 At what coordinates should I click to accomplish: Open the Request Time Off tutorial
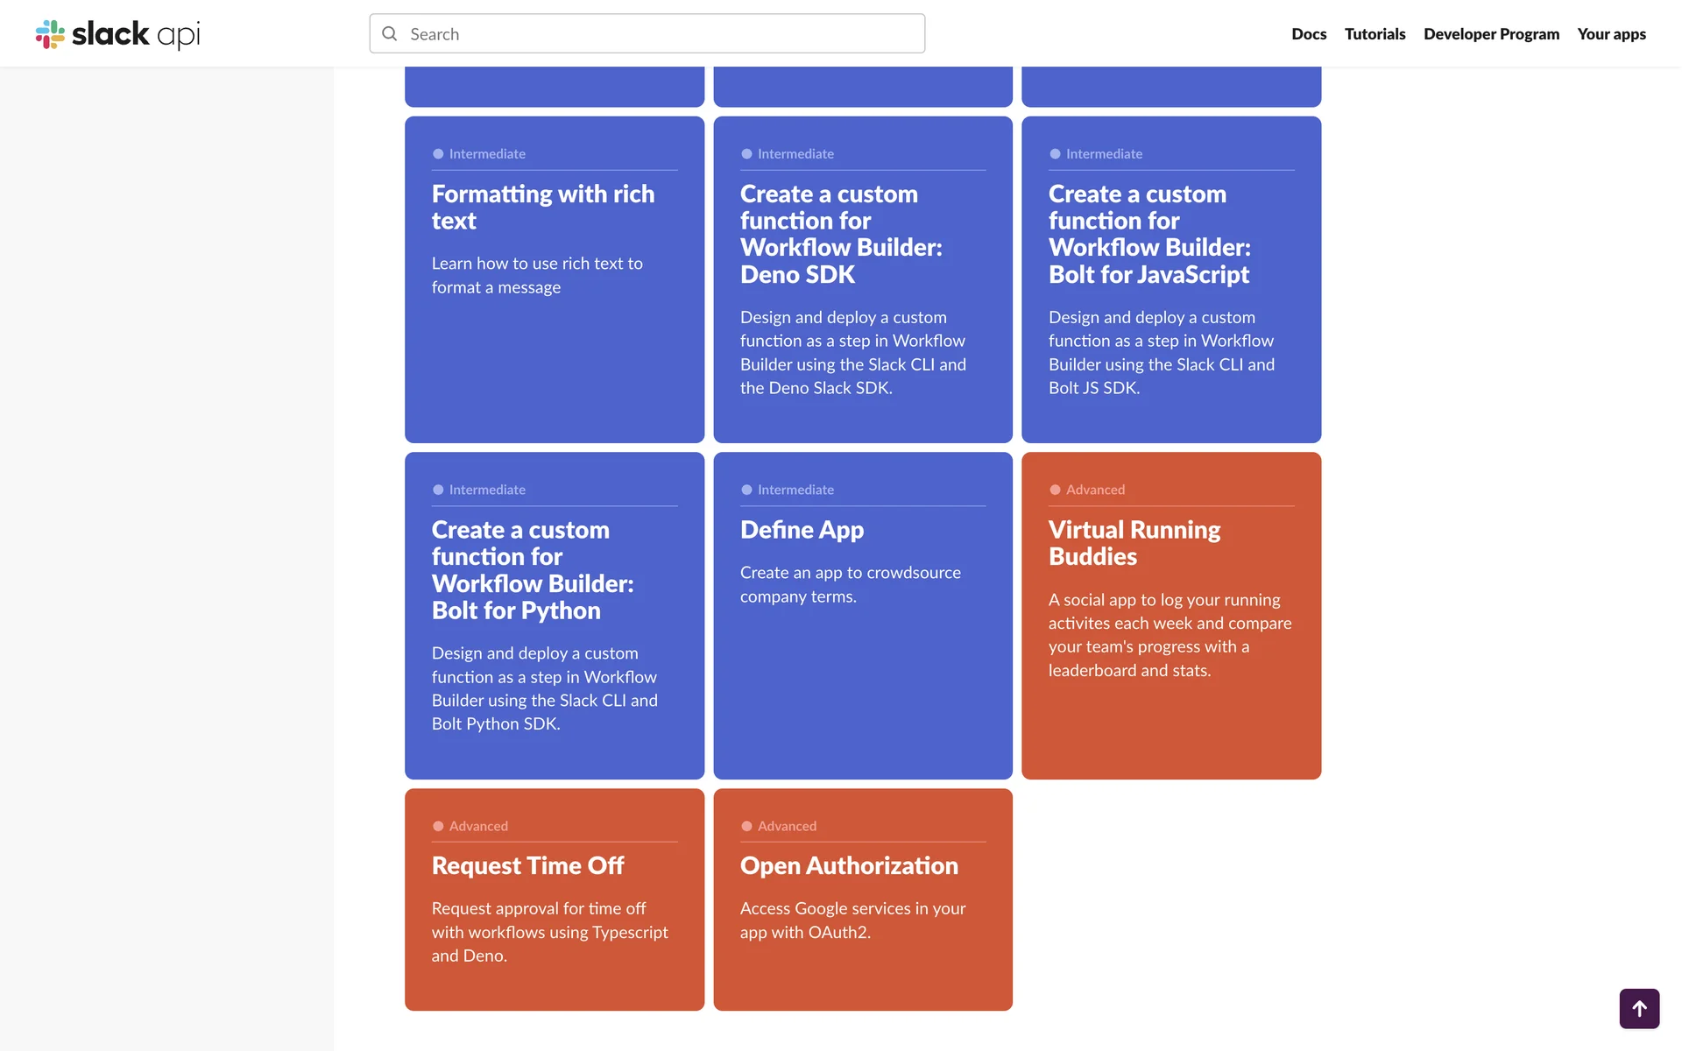(x=527, y=865)
